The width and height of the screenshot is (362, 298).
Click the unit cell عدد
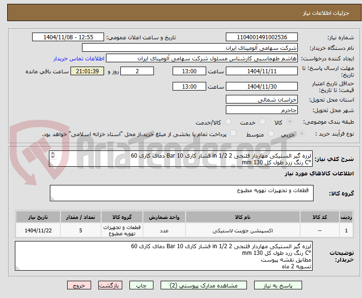pos(164,230)
